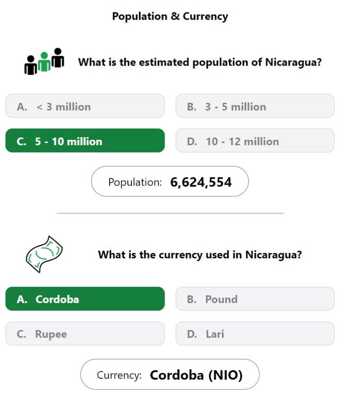Choose option B, 3 - 5 million
Viewport: 340px width, 395px height.
coord(255,106)
